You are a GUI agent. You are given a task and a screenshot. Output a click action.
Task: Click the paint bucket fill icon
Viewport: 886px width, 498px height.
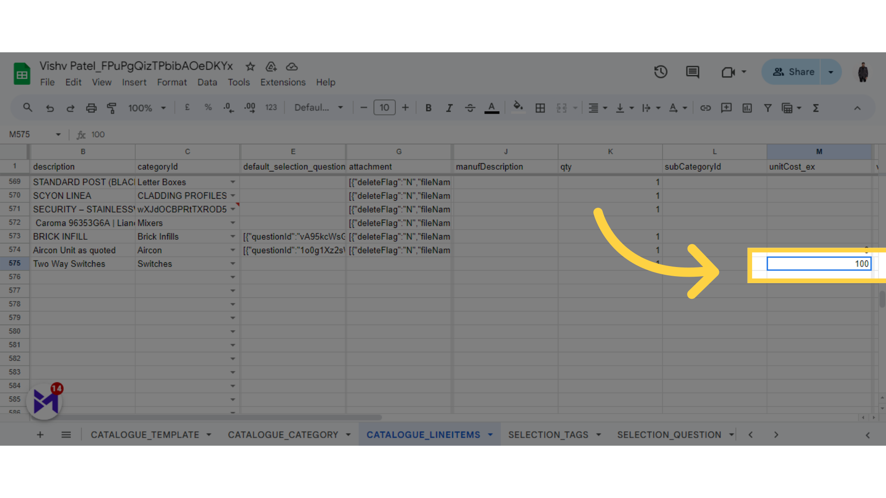click(518, 108)
